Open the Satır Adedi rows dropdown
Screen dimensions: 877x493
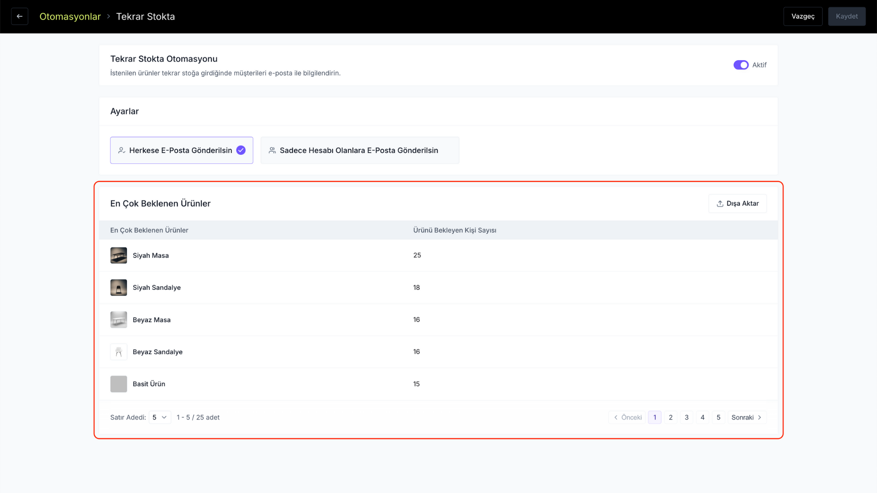(x=160, y=417)
